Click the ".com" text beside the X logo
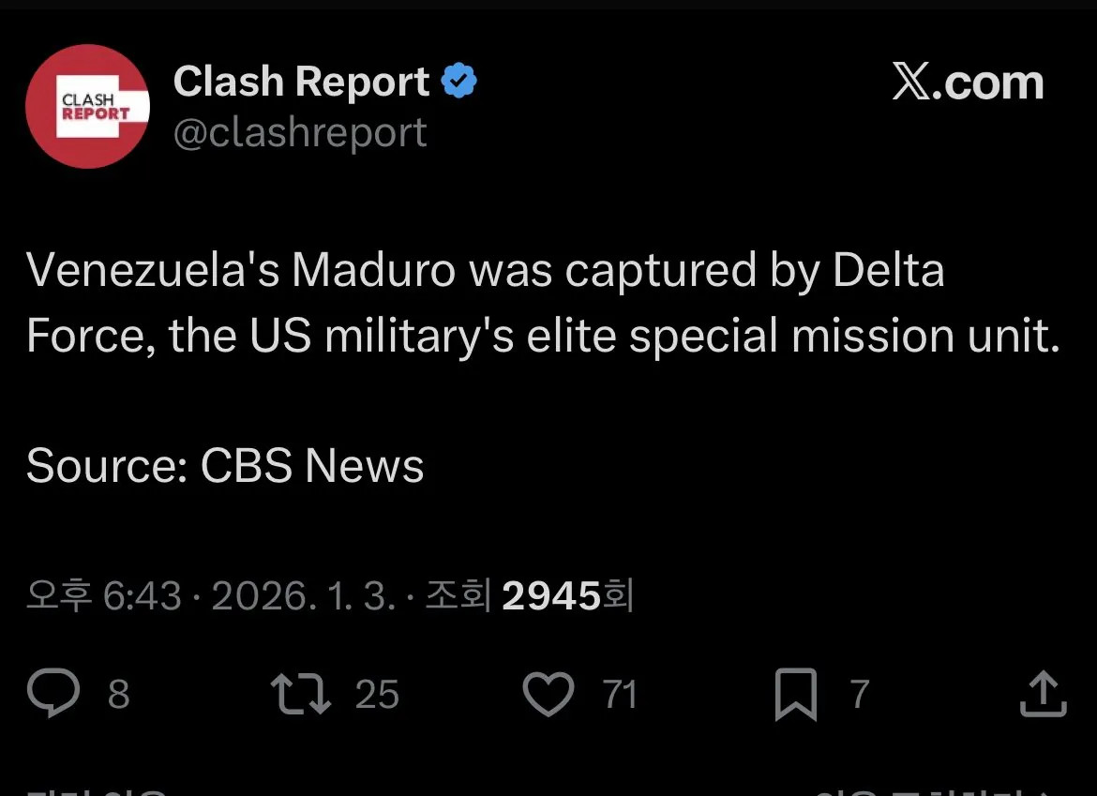Screen dimensions: 1097x796 tap(993, 83)
